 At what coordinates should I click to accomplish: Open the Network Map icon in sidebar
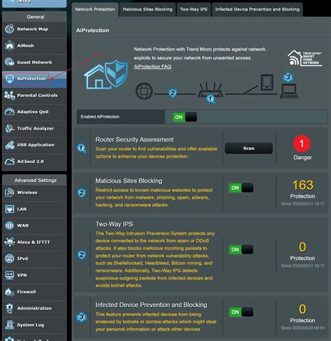click(10, 29)
